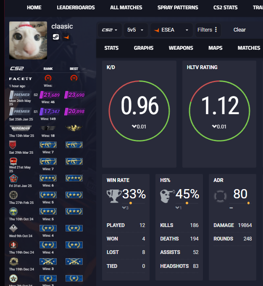Image resolution: width=263 pixels, height=286 pixels.
Task: Click the K/D 0.96 circular gauge
Action: point(139,111)
